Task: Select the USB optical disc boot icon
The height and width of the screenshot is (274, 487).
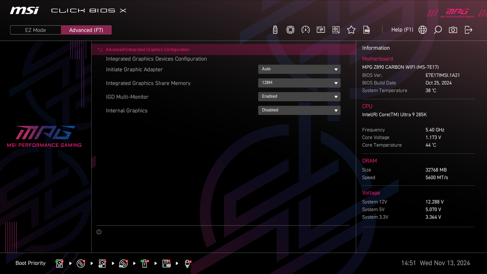Action: [x=123, y=263]
